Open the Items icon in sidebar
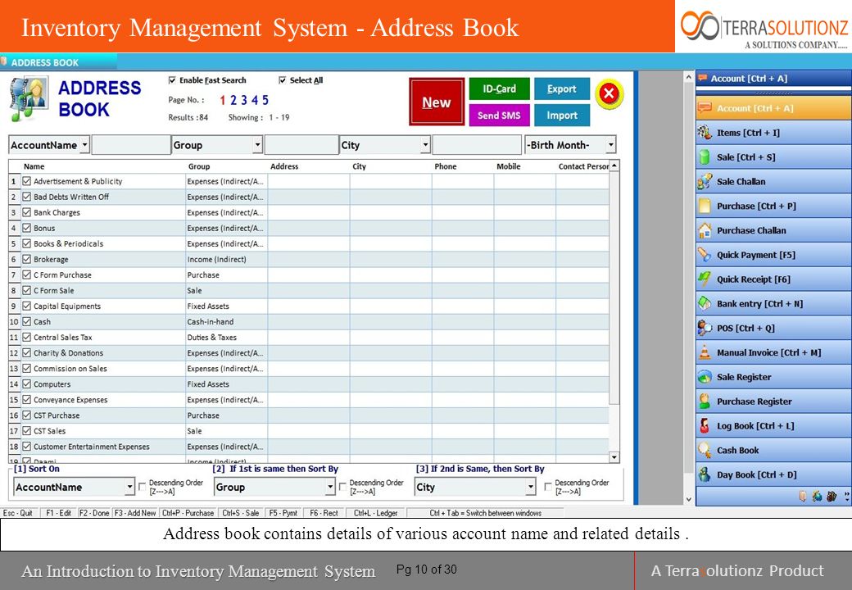Viewport: 852px width, 590px height. point(705,133)
